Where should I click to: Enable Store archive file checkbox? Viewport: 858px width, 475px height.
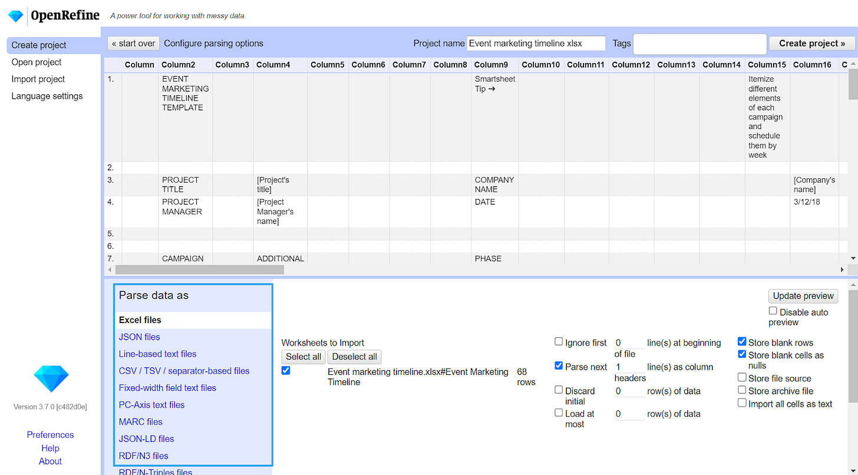(742, 390)
